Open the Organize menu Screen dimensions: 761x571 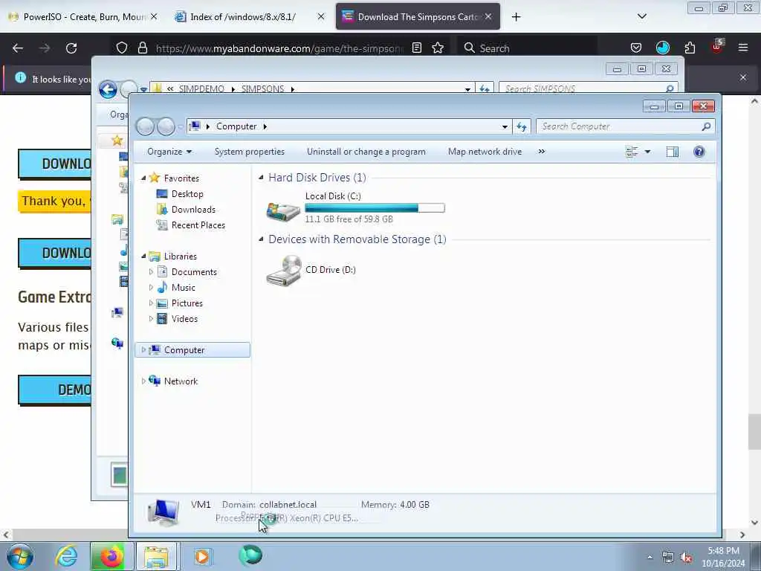169,152
